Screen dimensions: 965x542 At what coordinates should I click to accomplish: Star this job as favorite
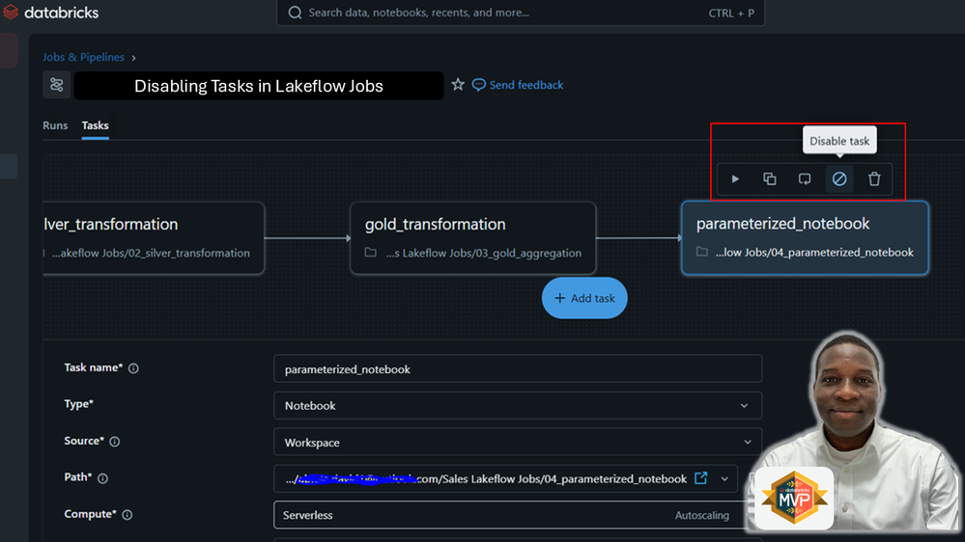click(457, 85)
